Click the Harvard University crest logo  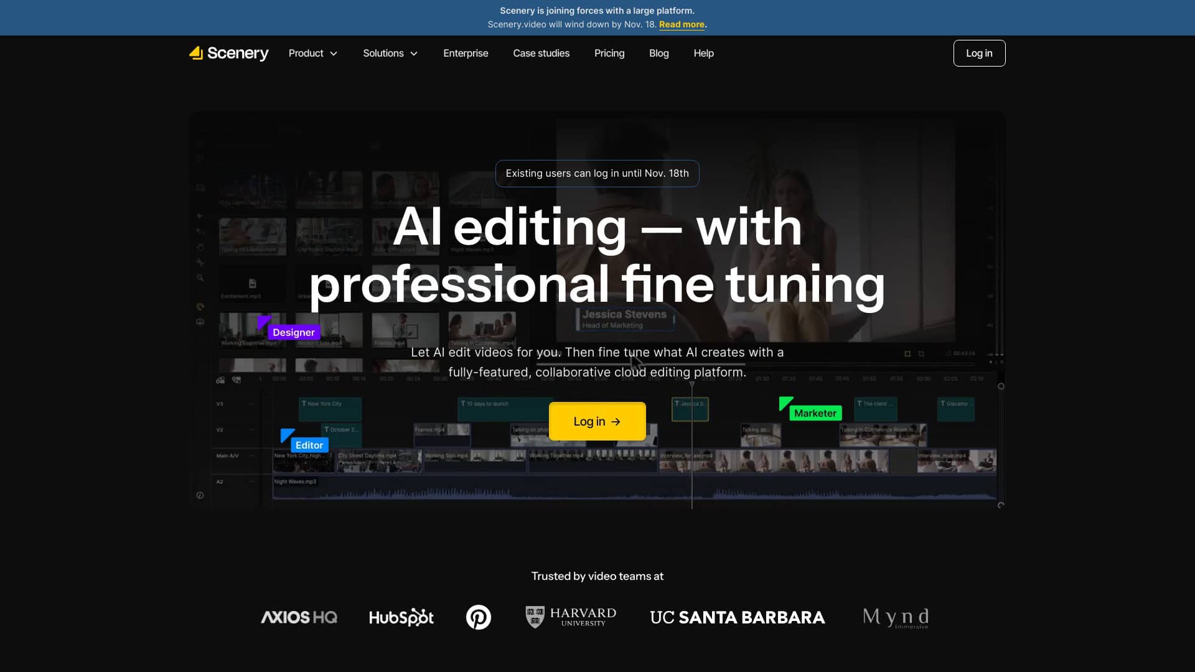coord(534,617)
